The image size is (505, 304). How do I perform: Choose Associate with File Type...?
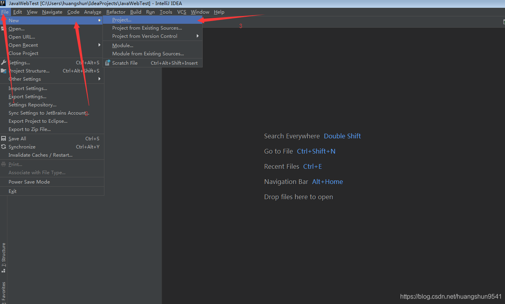(52, 172)
